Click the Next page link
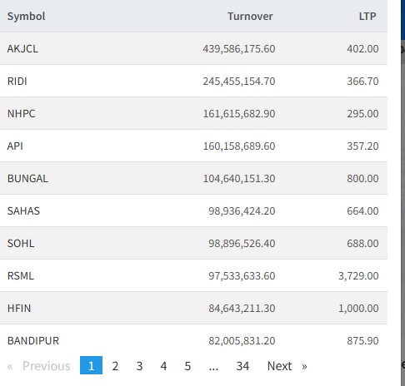The height and width of the screenshot is (386, 405). [x=279, y=366]
